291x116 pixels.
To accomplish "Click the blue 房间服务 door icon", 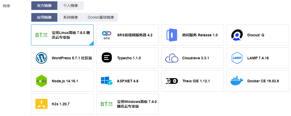I will click(x=172, y=35).
